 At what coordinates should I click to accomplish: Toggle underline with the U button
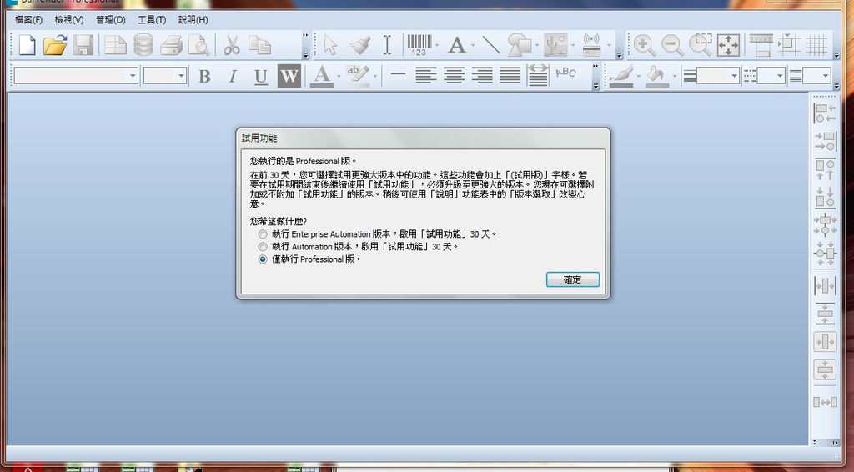tap(261, 76)
